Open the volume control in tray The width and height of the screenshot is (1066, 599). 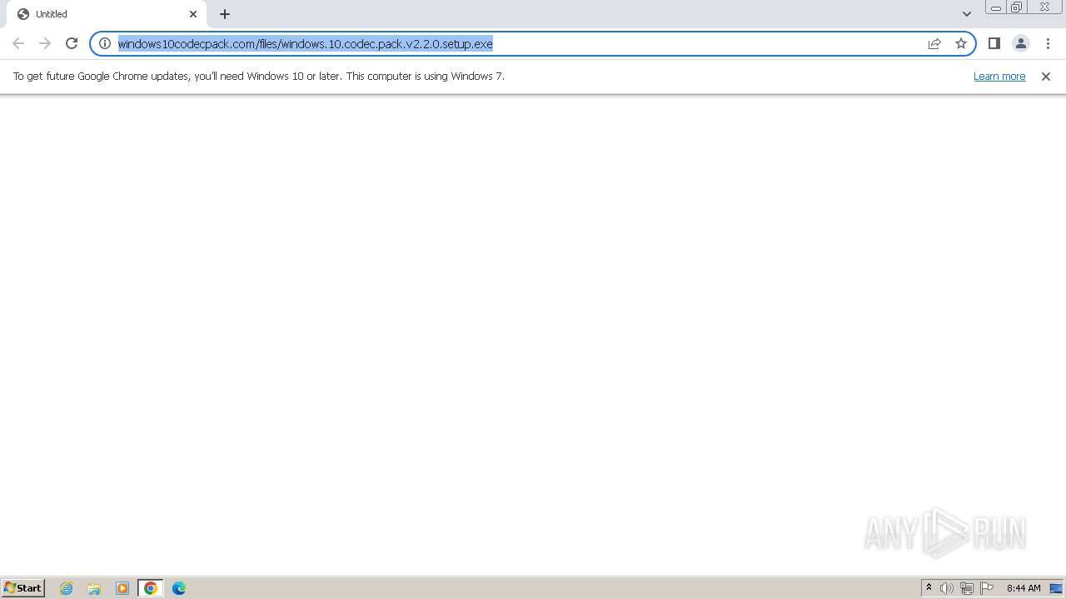click(x=947, y=588)
